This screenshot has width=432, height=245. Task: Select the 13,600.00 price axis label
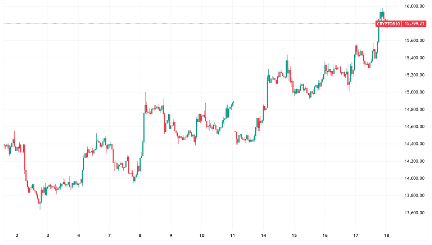click(414, 213)
